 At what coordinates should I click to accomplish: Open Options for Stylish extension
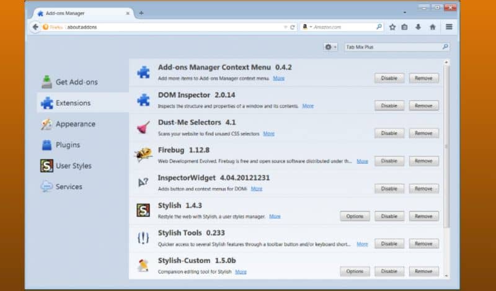[x=355, y=217]
